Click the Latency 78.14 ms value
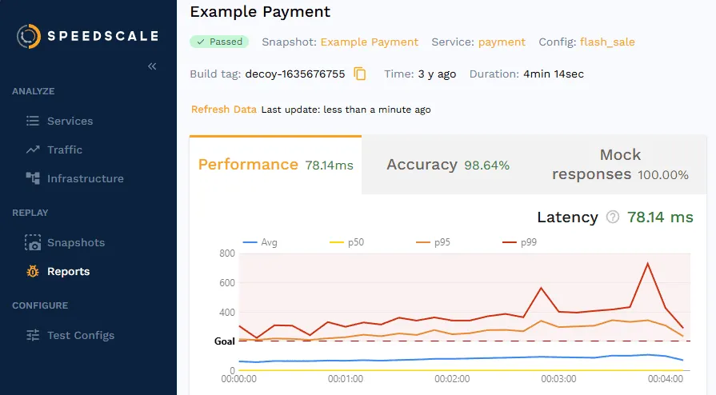Image resolution: width=716 pixels, height=395 pixels. point(660,217)
